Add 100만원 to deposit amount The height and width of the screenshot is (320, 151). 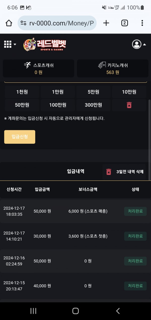pos(58,105)
